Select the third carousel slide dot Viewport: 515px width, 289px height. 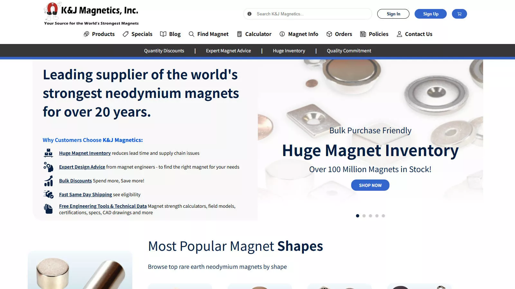370,216
